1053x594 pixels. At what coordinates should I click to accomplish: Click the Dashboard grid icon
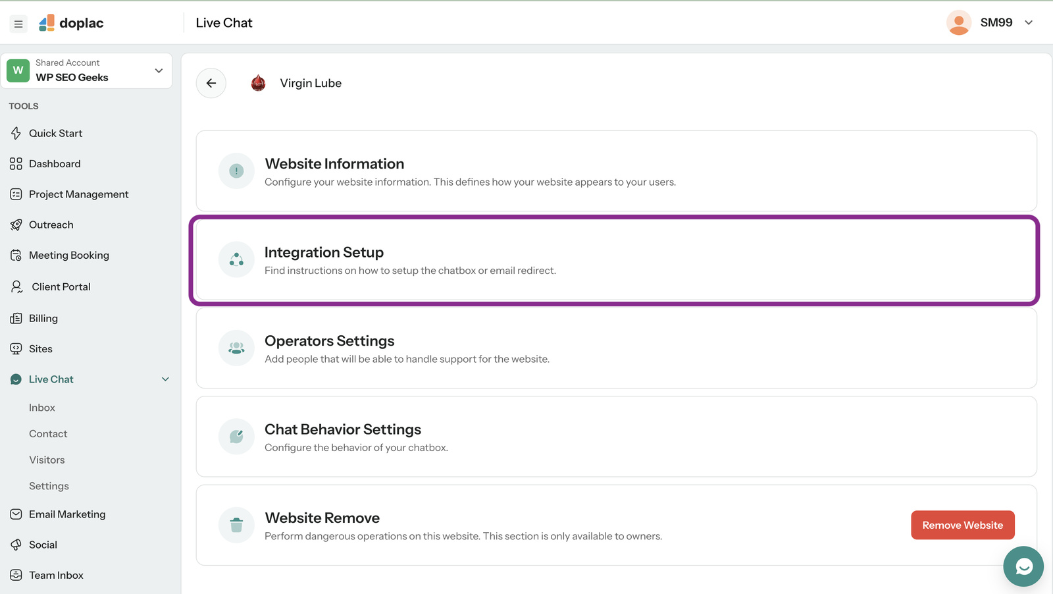[16, 164]
